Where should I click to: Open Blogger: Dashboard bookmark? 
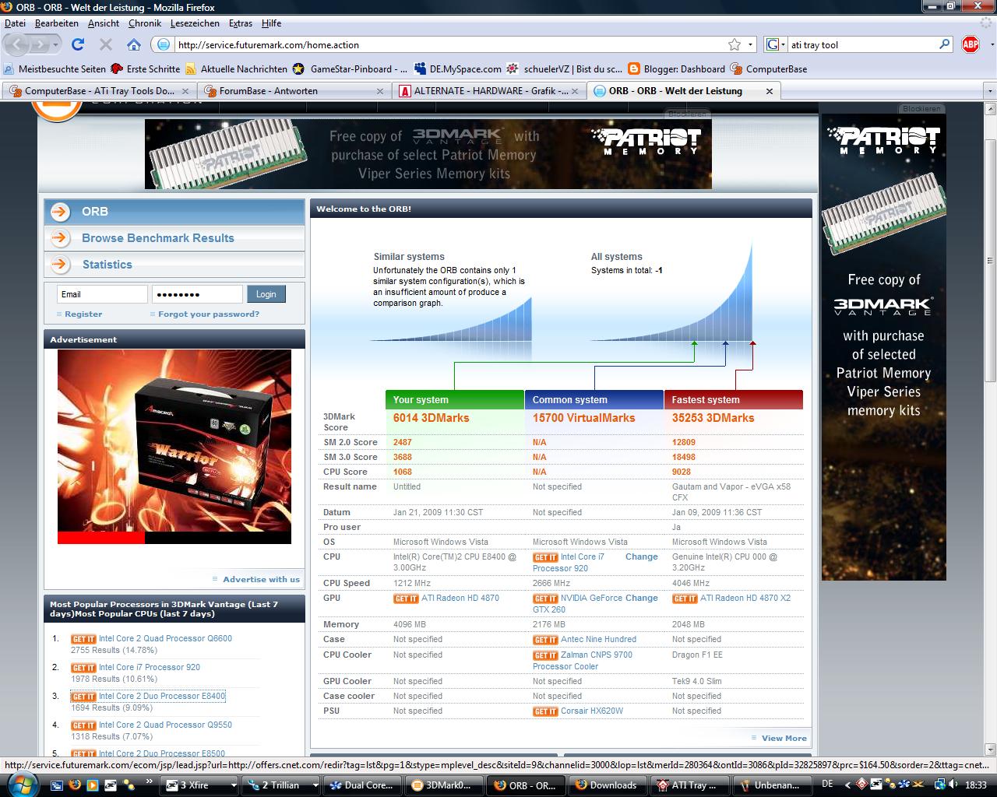[676, 68]
